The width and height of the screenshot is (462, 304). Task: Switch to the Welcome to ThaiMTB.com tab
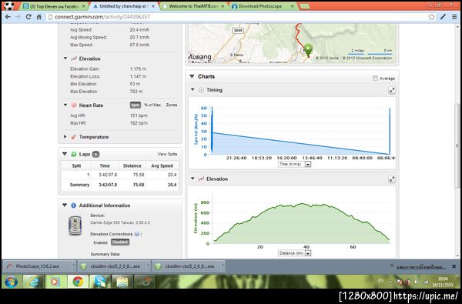click(193, 6)
